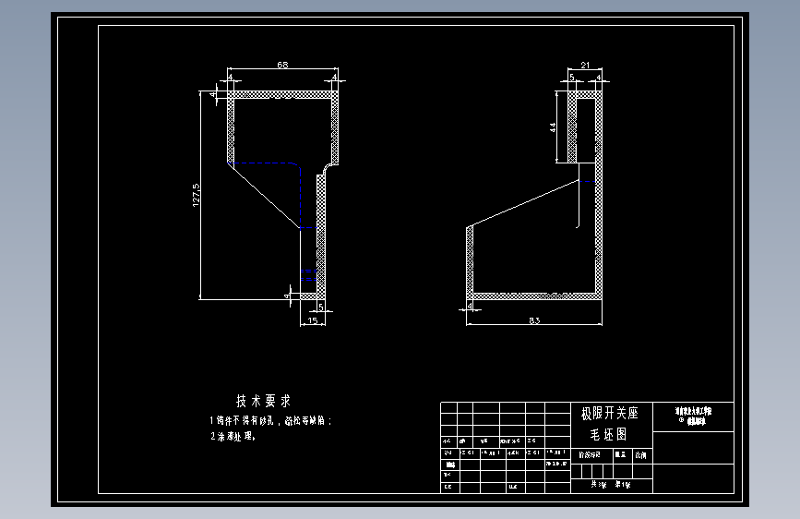Click the 比例 scale cell in the title block
The image size is (800, 519).
pyautogui.click(x=640, y=454)
